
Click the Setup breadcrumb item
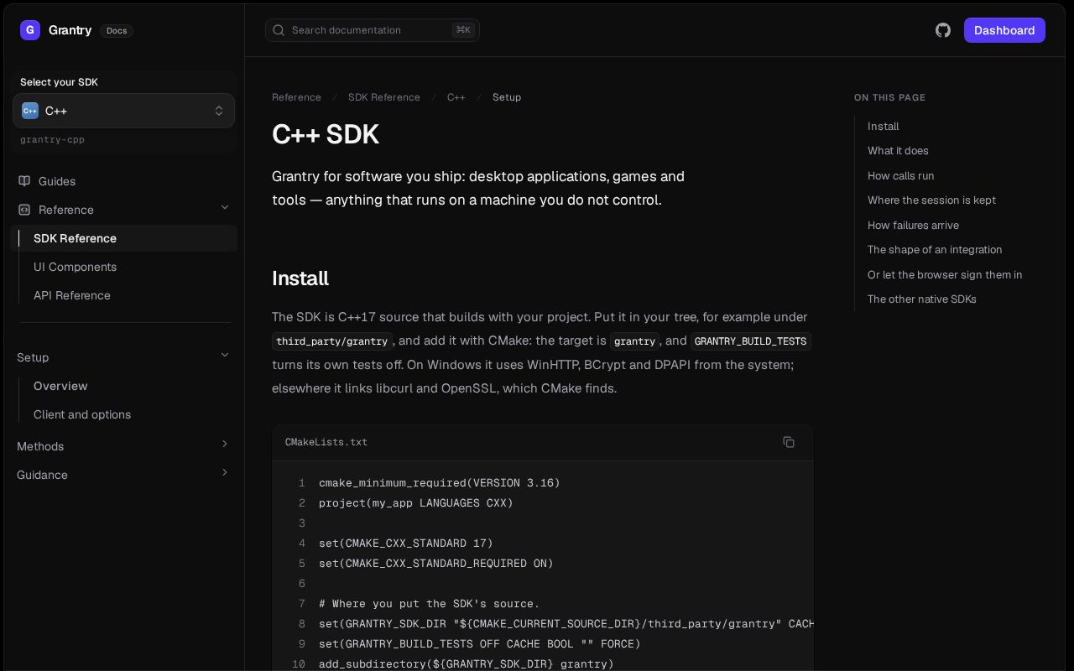pos(507,97)
